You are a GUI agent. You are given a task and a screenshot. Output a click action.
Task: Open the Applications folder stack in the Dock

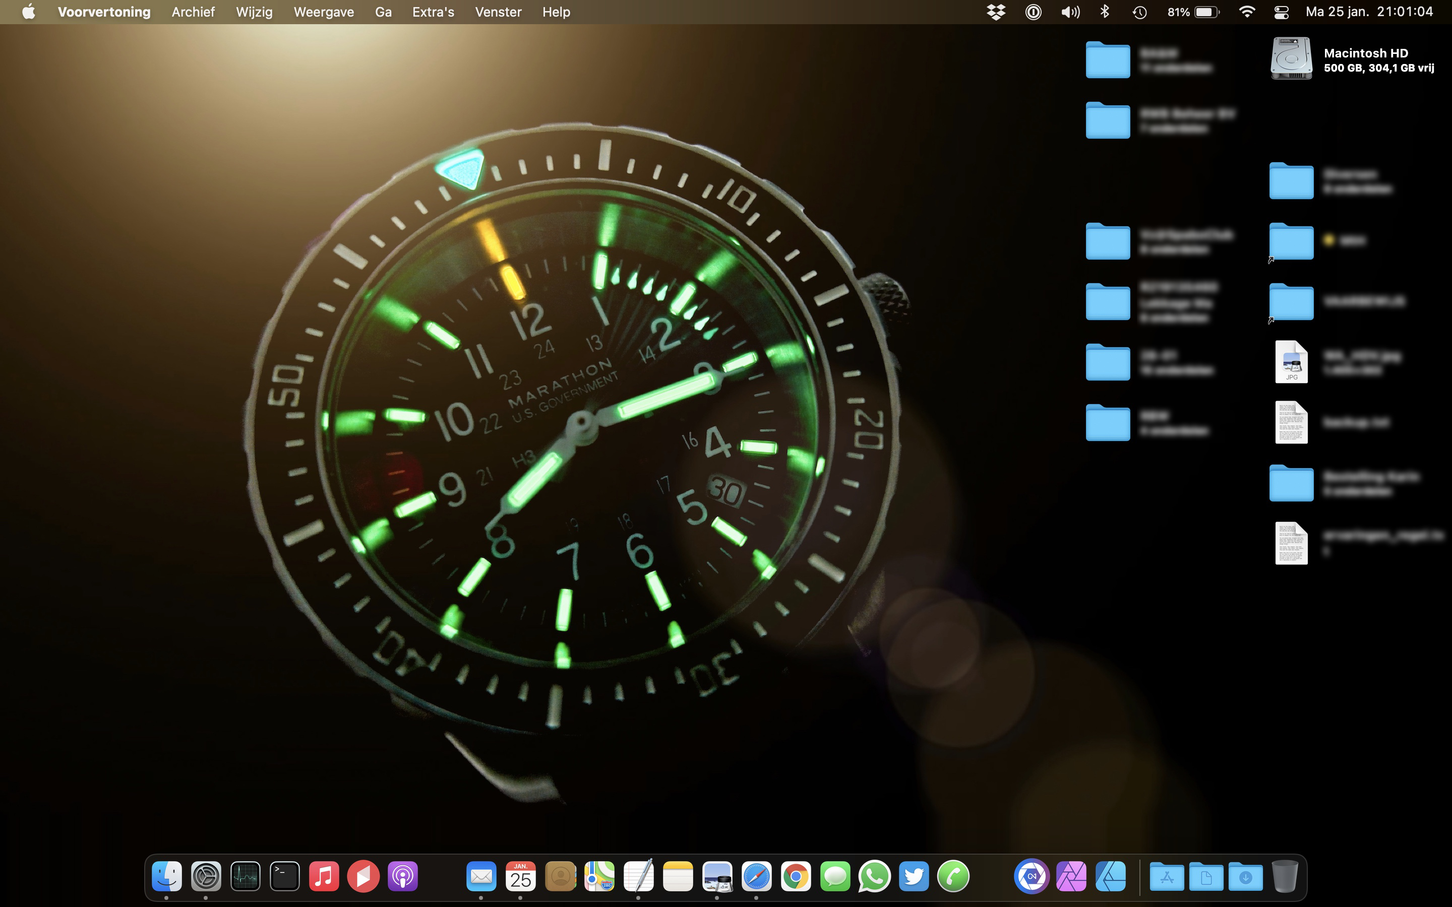pos(1167,876)
